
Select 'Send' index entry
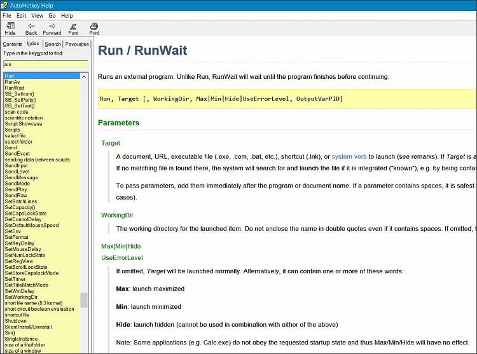[x=11, y=147]
